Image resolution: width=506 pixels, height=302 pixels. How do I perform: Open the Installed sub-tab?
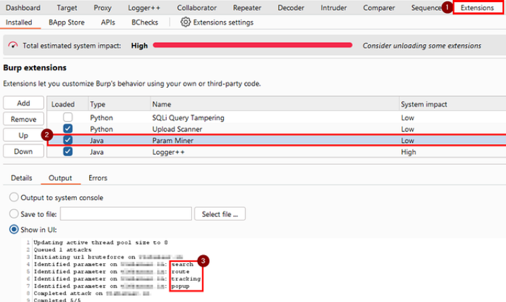[19, 22]
